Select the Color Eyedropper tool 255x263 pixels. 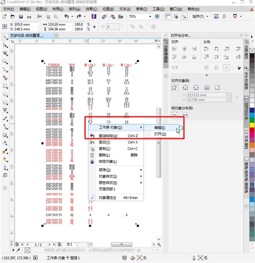pyautogui.click(x=5, y=151)
